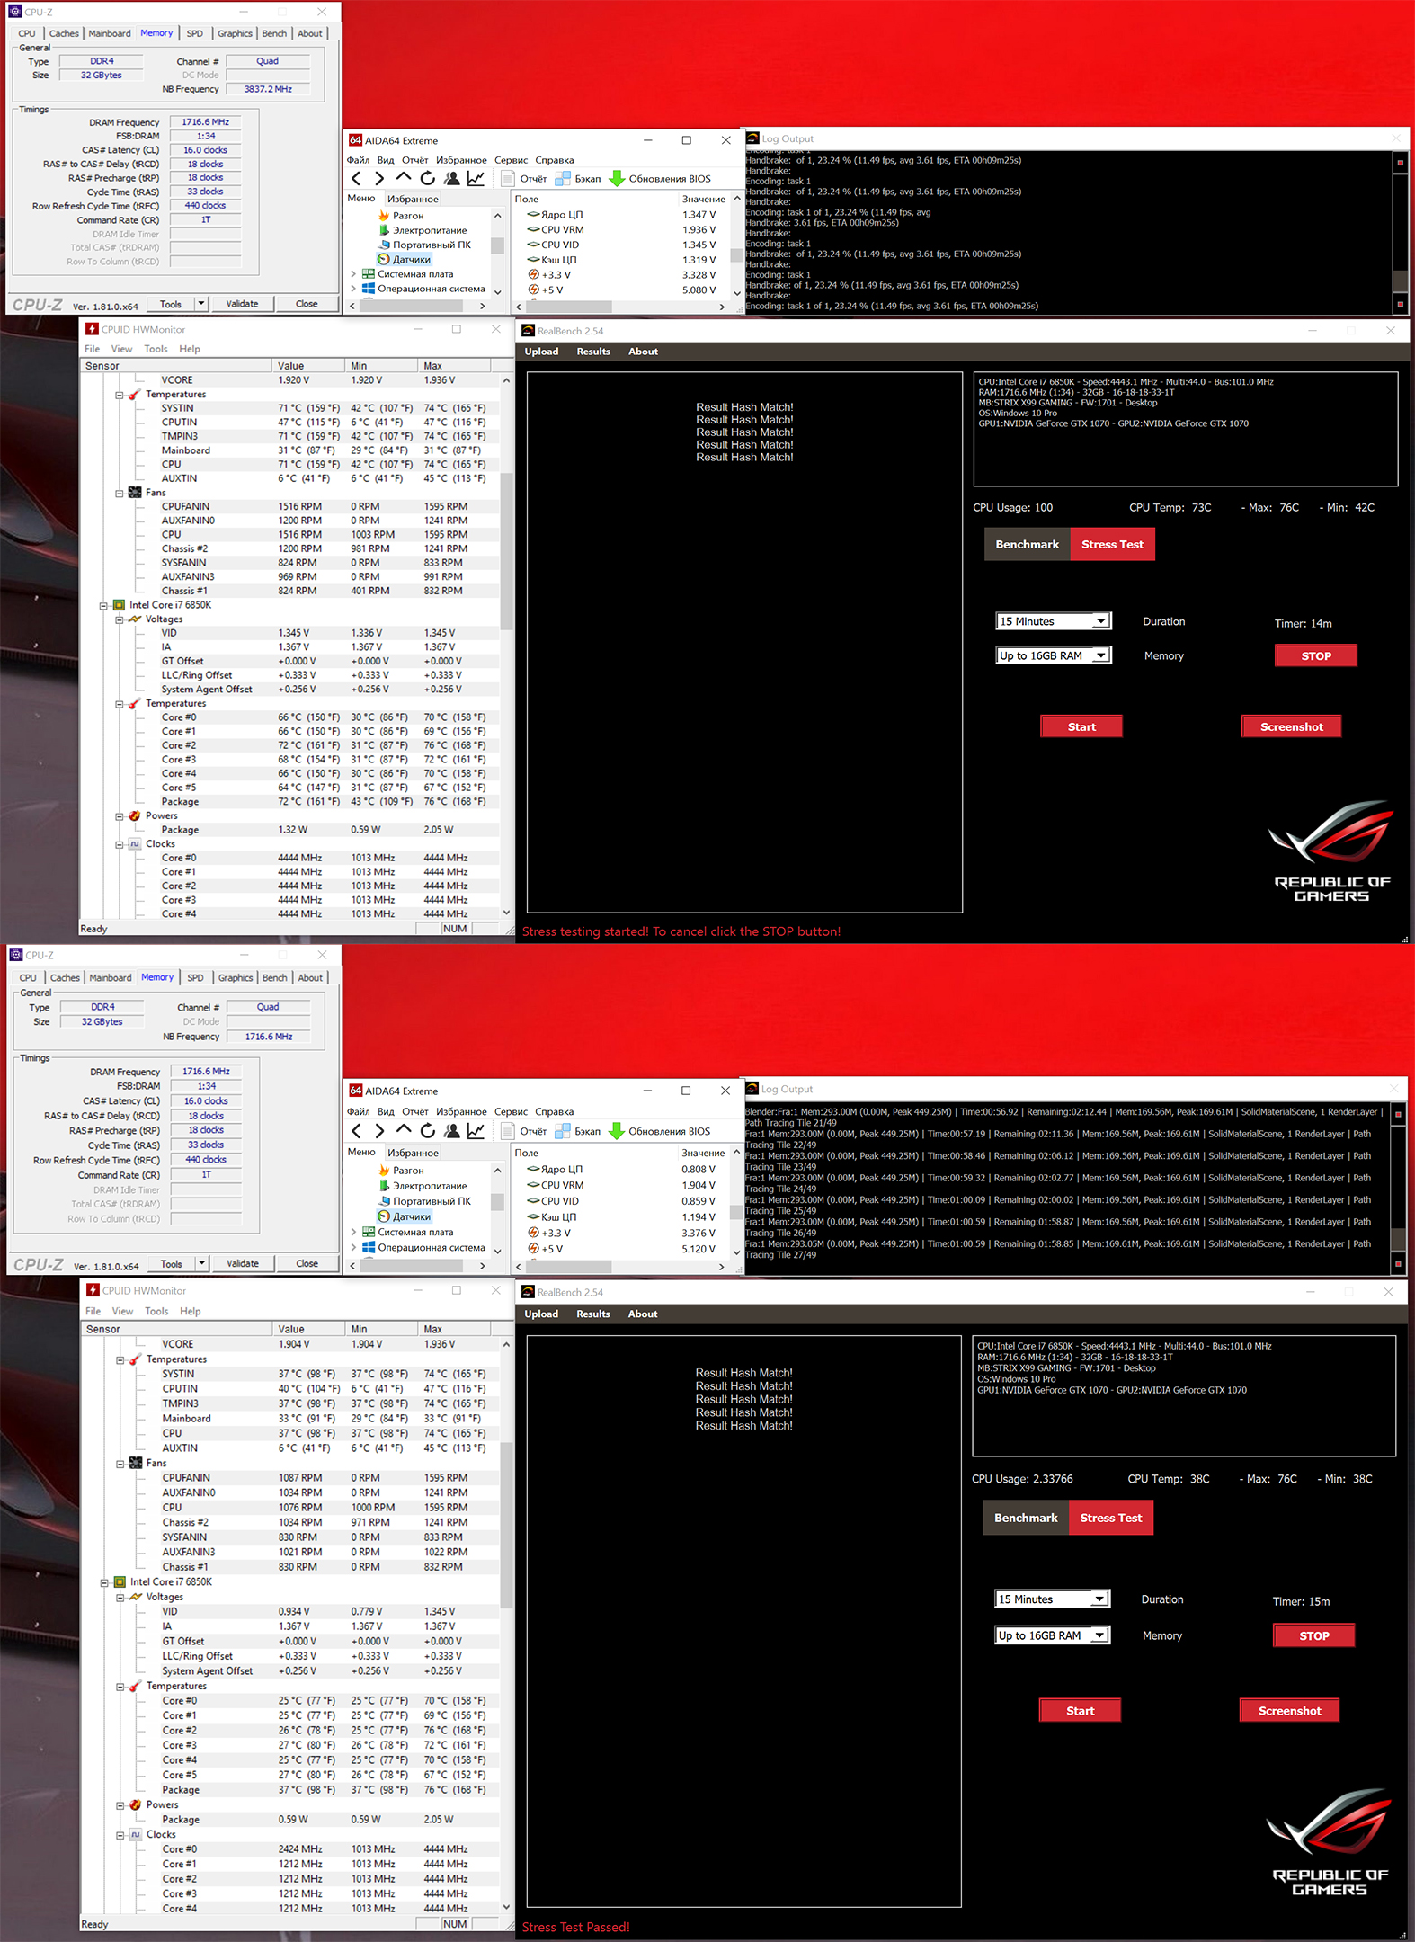Image resolution: width=1415 pixels, height=1942 pixels.
Task: Click Бэкап in the lower AIDA64 toolbar
Action: pos(578,1131)
